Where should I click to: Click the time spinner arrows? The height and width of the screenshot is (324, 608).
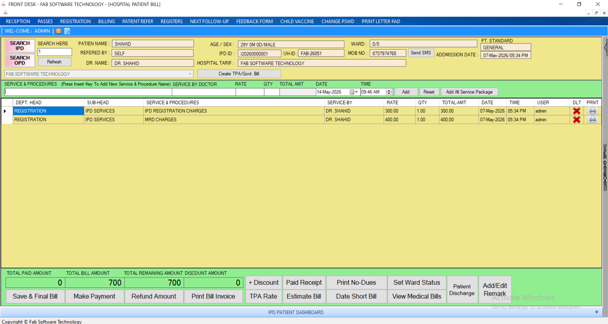click(x=389, y=92)
